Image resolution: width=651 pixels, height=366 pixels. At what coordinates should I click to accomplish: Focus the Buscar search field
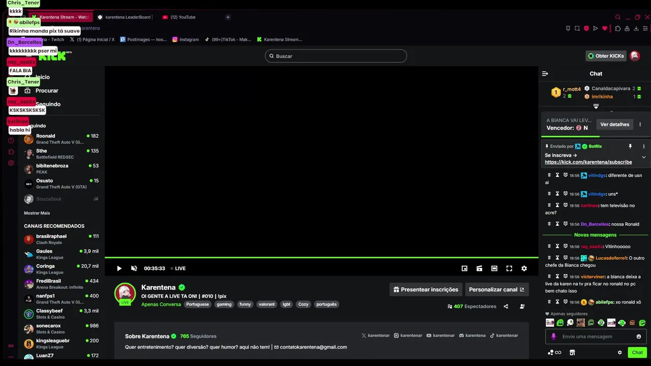tap(336, 56)
